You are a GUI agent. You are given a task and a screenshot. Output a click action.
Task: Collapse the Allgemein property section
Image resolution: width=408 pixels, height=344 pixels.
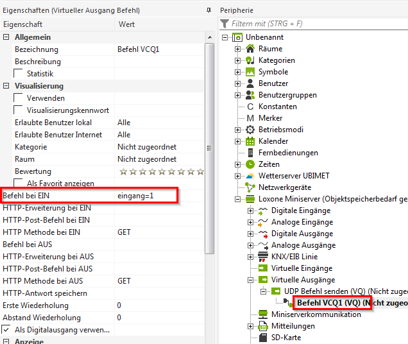tap(6, 37)
